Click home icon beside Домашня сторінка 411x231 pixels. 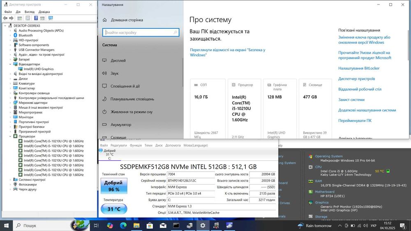coord(104,20)
